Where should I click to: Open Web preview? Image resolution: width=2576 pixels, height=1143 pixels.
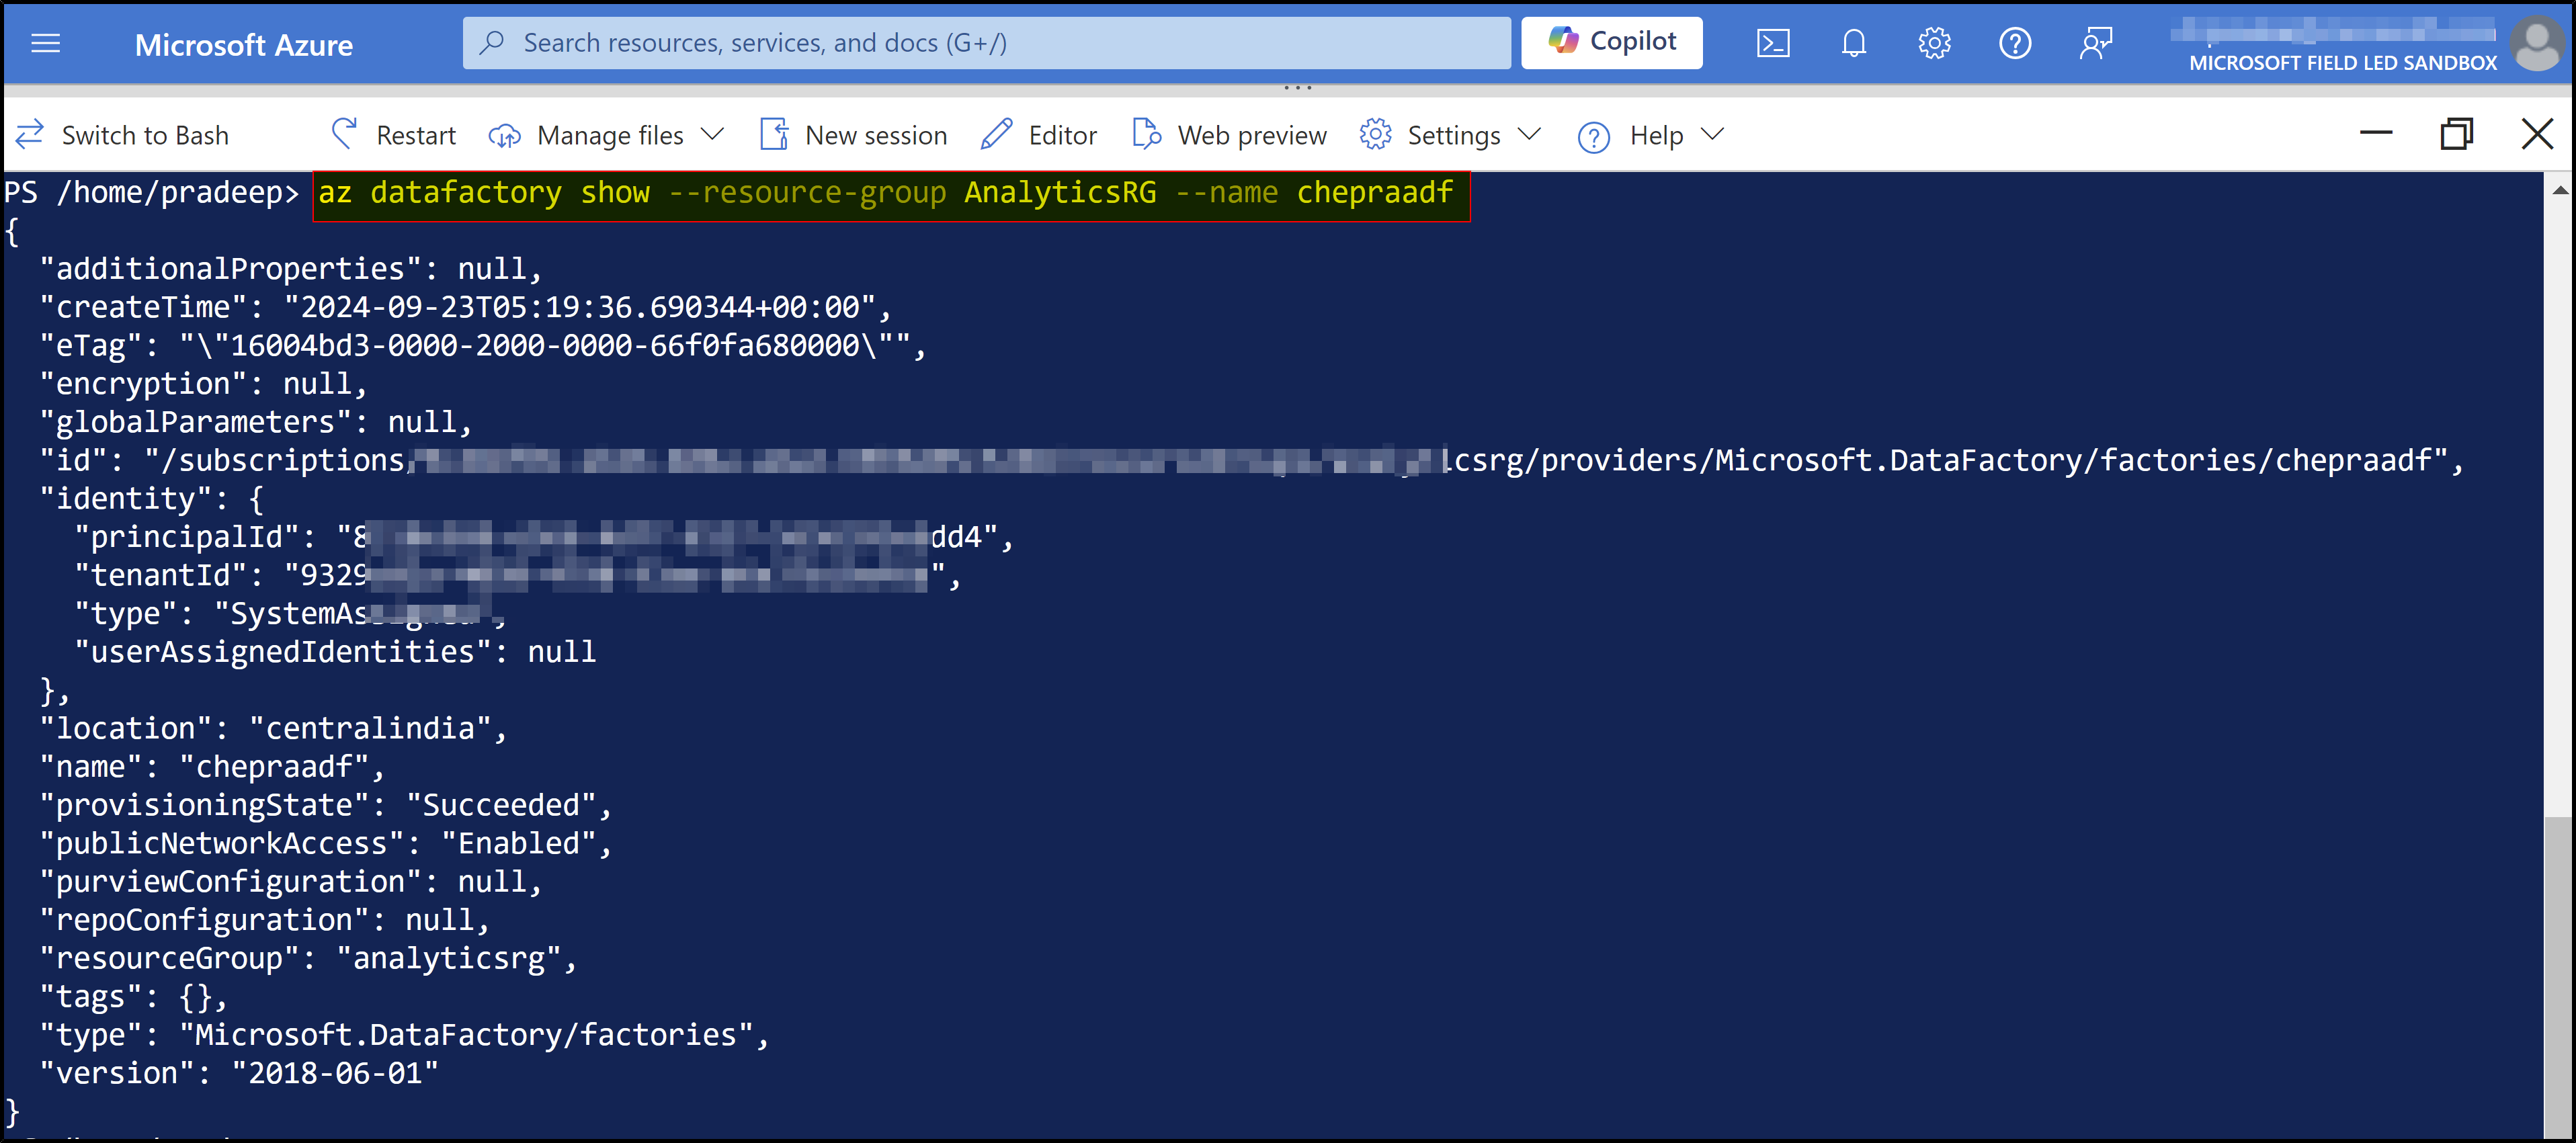coord(1229,135)
